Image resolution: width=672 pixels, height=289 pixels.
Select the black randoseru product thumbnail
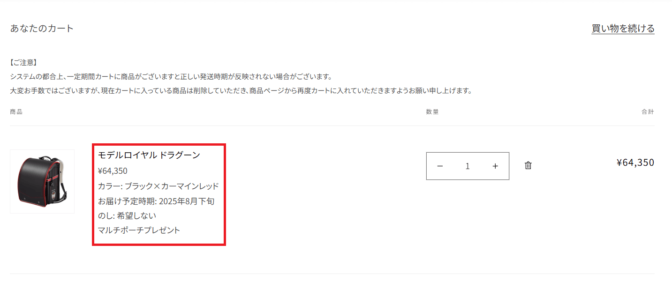coord(42,181)
